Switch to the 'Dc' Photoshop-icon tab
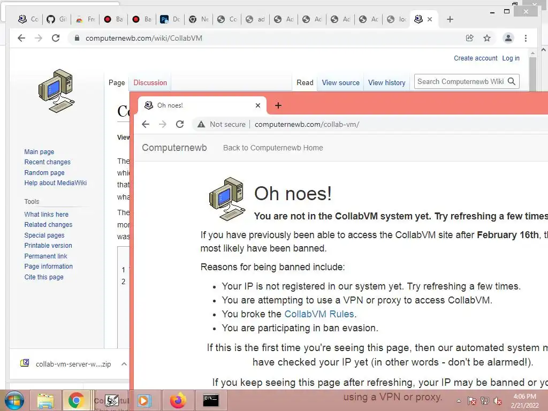 click(170, 19)
